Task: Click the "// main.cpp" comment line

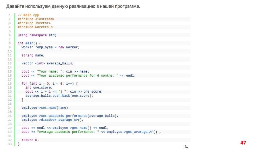Action: [28, 15]
